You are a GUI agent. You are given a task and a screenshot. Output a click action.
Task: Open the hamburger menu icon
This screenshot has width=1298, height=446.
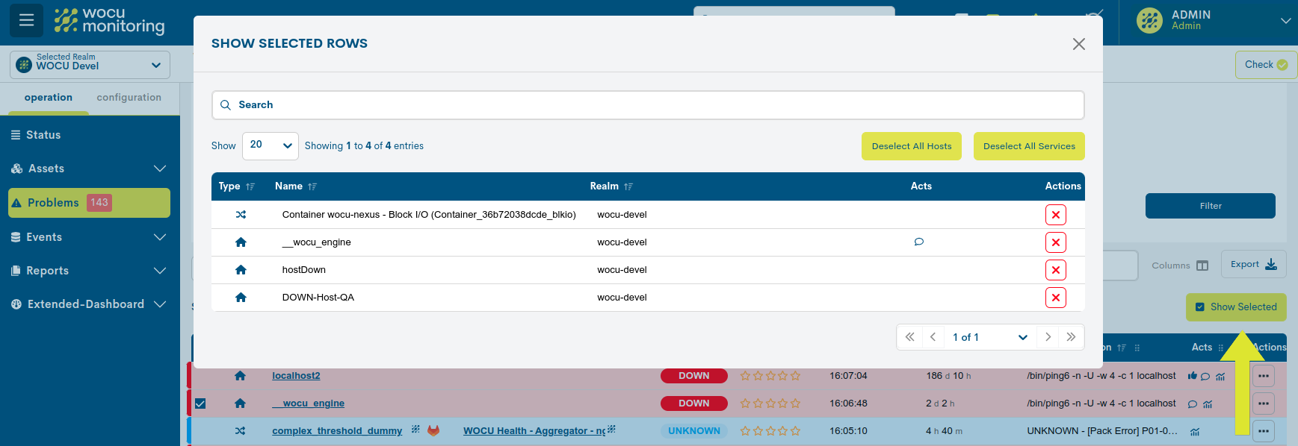click(26, 20)
